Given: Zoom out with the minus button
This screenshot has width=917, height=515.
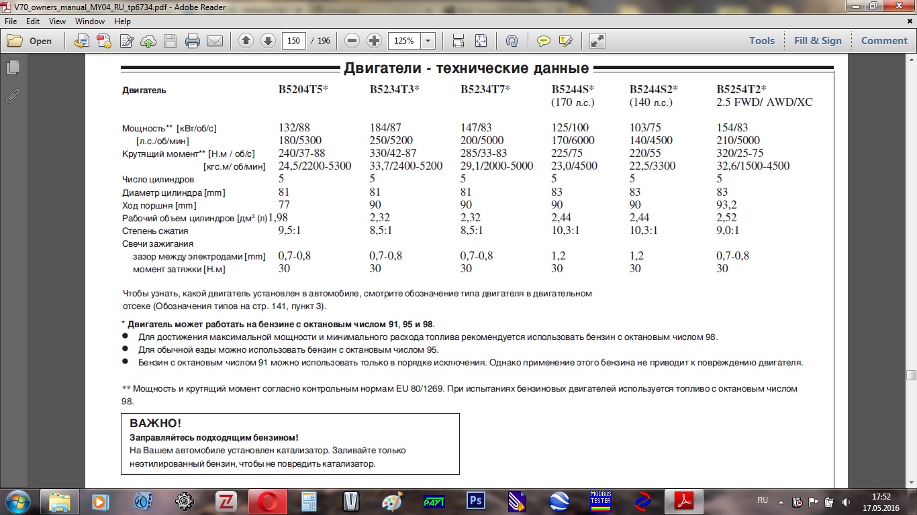Looking at the screenshot, I should point(352,41).
